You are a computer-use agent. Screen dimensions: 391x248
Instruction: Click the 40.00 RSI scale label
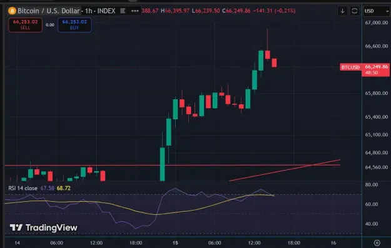point(372,224)
